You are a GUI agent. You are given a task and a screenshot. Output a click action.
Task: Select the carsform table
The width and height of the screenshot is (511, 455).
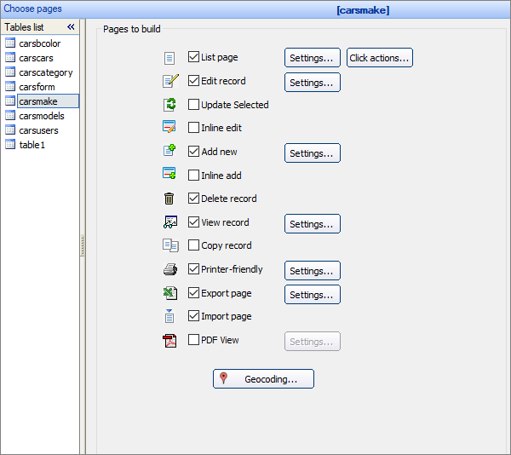click(x=37, y=87)
